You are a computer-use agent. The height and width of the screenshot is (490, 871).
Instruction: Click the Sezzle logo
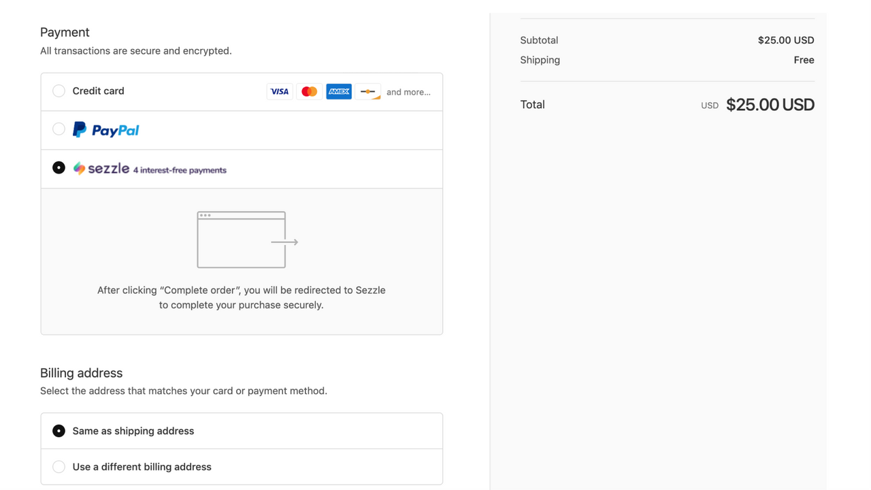pos(108,168)
